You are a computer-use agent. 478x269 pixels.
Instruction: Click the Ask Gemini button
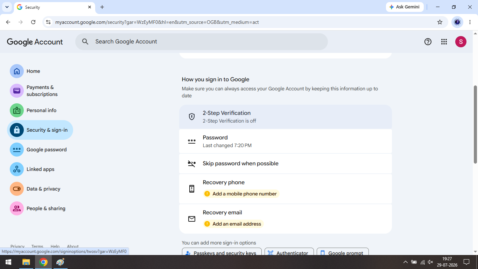pyautogui.click(x=405, y=7)
